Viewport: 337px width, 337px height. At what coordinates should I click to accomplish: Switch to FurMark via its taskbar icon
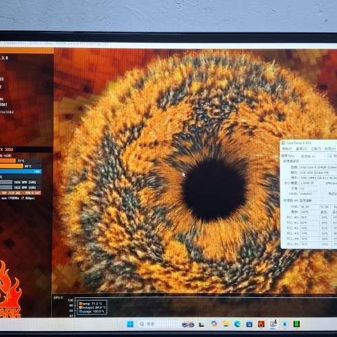tap(261, 324)
